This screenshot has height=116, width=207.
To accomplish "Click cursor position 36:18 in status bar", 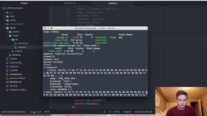I will tap(47, 112).
